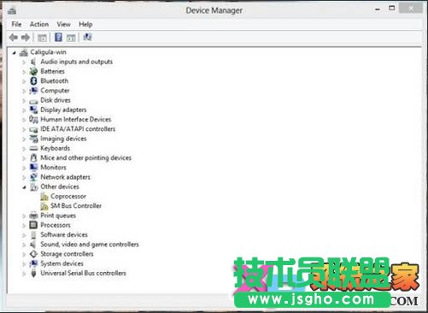The image size is (428, 313).
Task: Select the Storage controllers label
Action: click(67, 254)
